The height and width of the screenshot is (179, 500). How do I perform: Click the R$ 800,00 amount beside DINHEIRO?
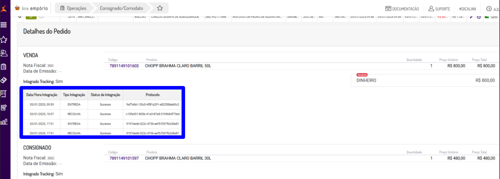click(485, 81)
